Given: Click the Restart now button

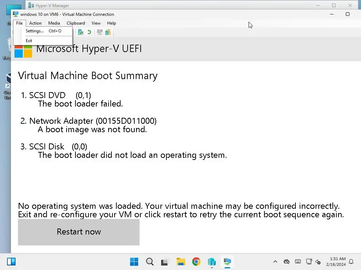Looking at the screenshot, I should pyautogui.click(x=79, y=232).
